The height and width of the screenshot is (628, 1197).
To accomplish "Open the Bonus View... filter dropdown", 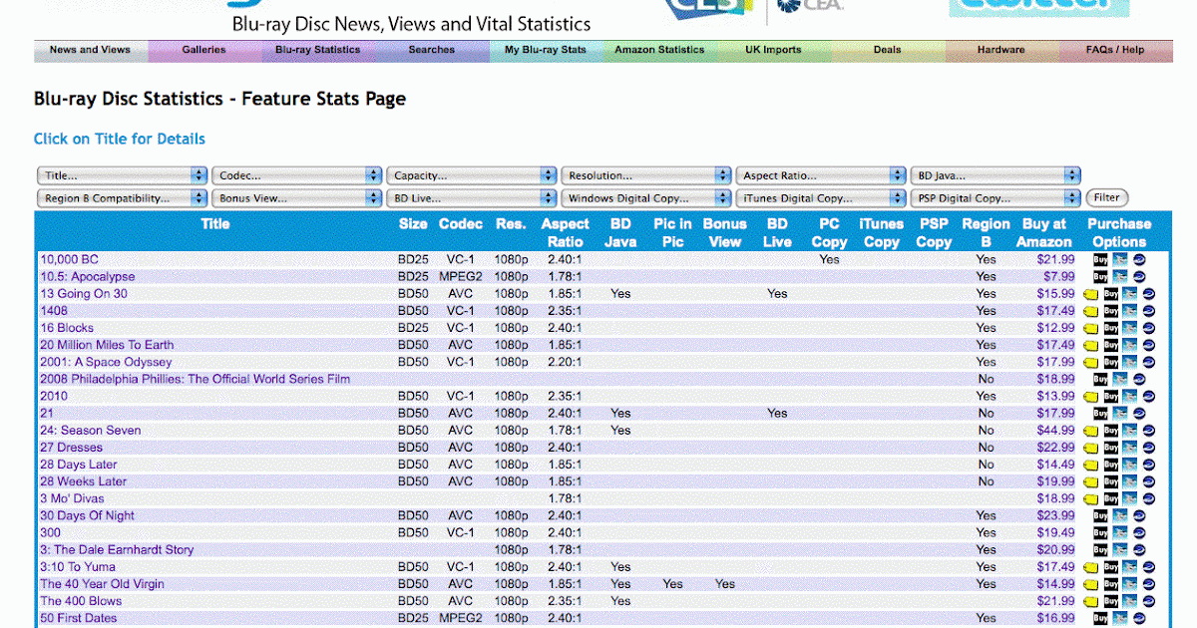I will coord(297,198).
